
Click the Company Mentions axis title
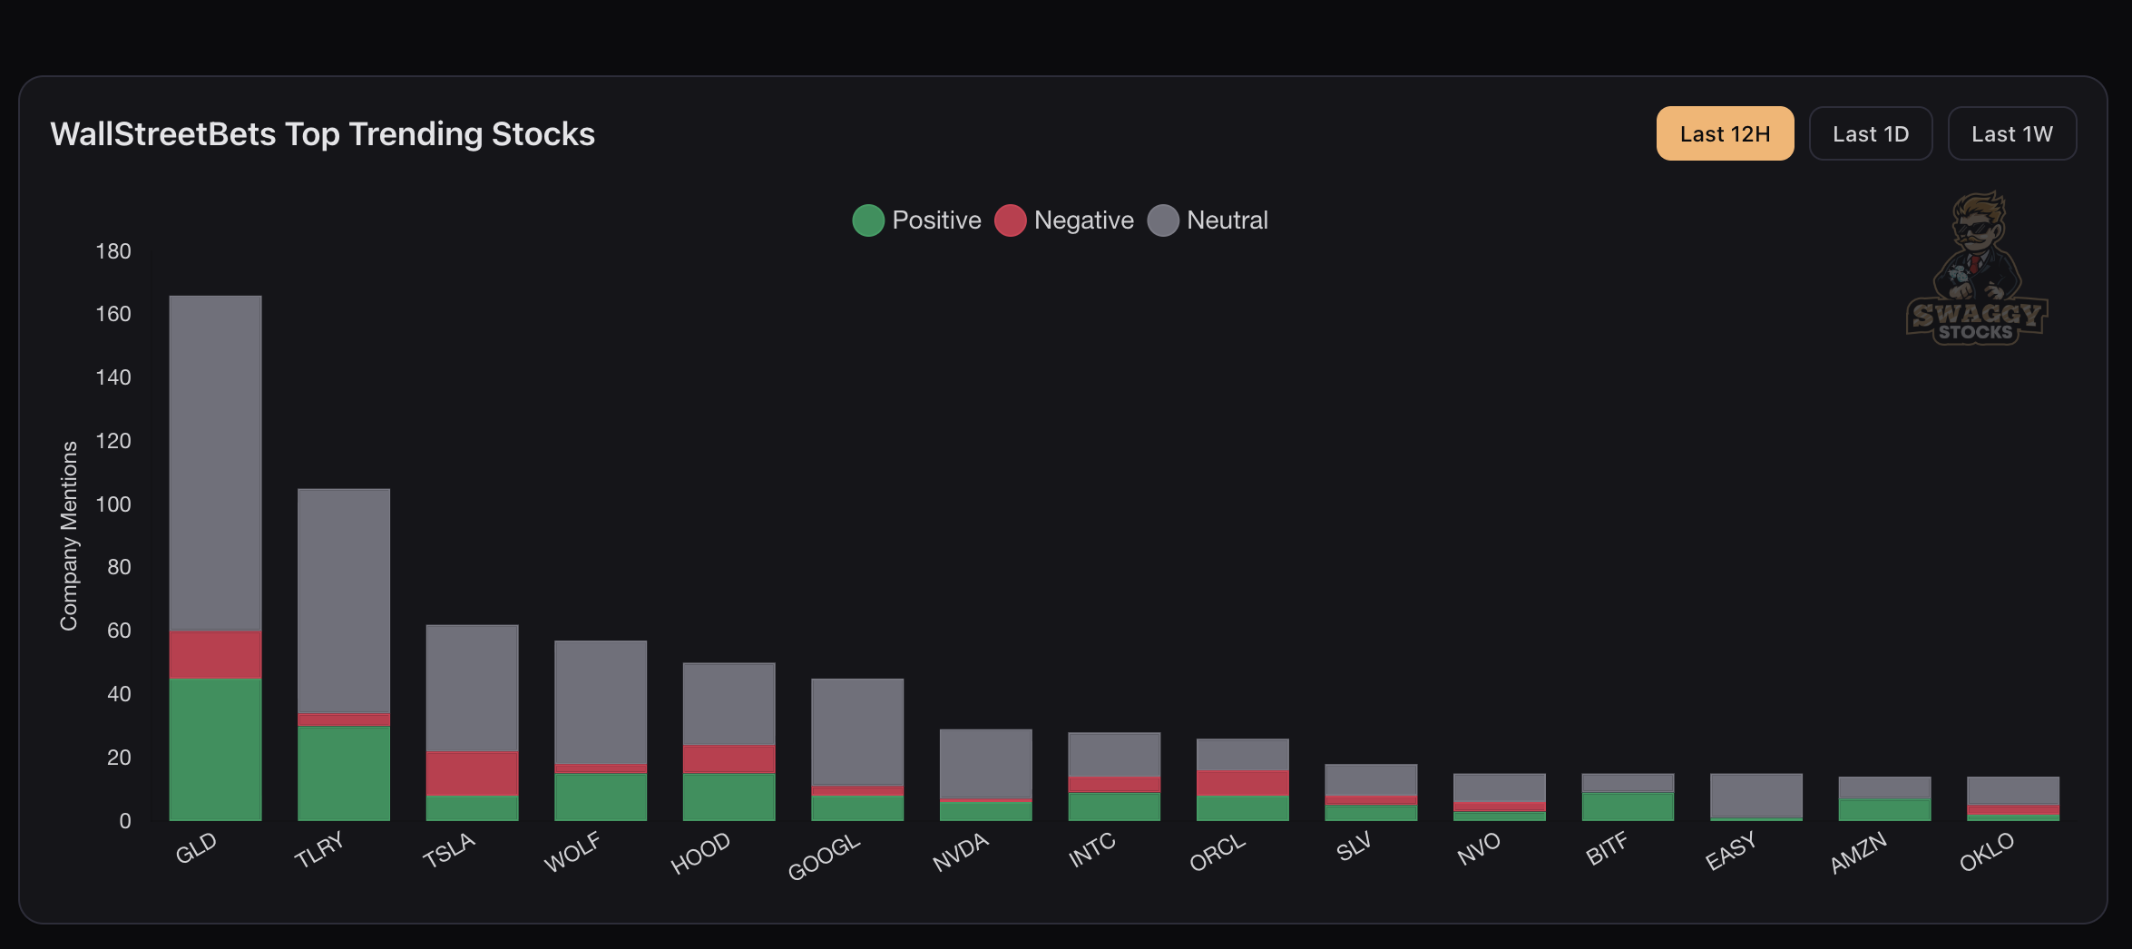[69, 535]
